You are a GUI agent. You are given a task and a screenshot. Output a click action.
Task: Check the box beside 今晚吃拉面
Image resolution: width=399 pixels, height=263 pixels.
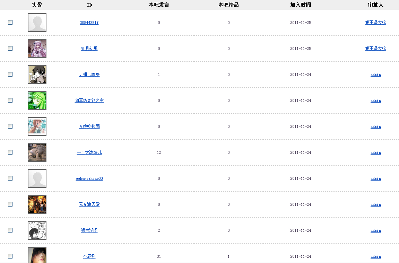(10, 126)
